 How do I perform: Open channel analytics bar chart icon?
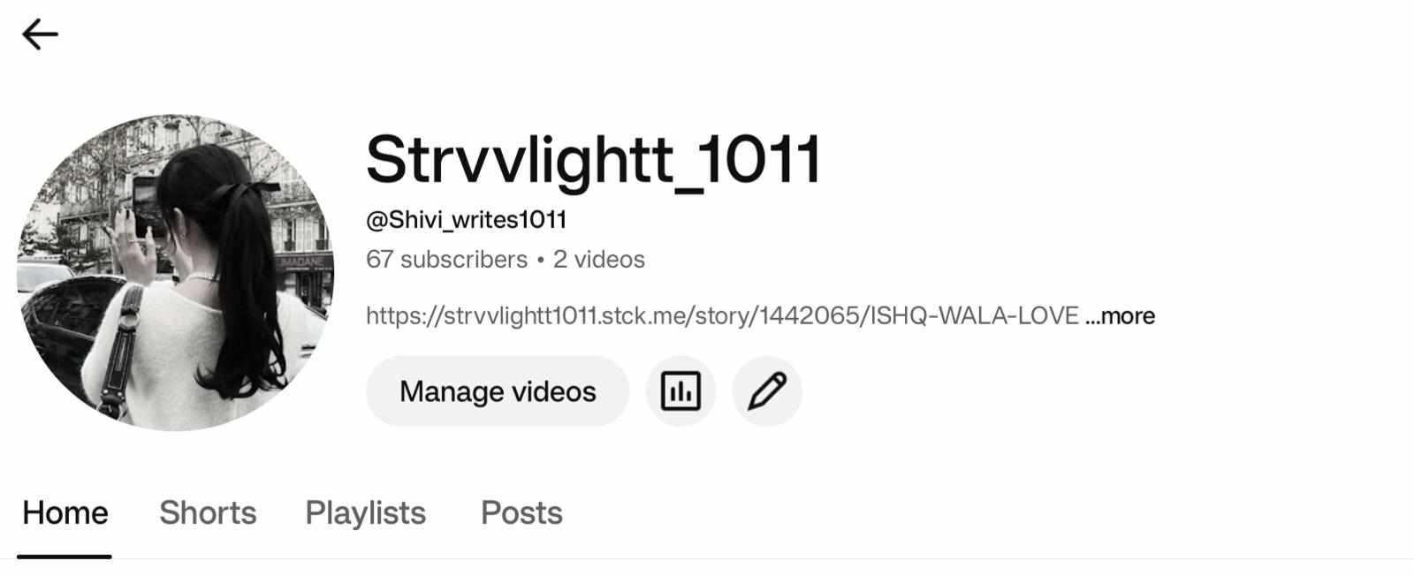tap(680, 391)
